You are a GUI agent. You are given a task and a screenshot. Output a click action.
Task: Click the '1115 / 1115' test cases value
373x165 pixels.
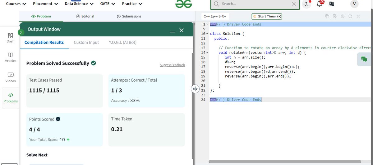coord(44,91)
